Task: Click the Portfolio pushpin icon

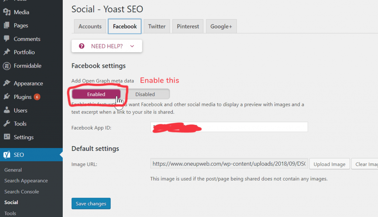Action: pos(7,52)
